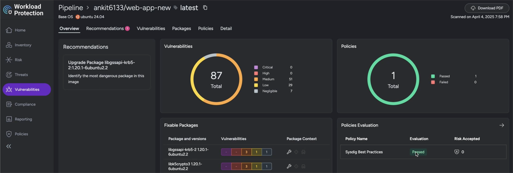Open the Detail tab

pyautogui.click(x=226, y=29)
